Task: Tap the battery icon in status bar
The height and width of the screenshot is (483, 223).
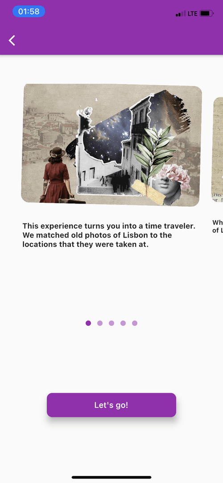Action: [206, 13]
